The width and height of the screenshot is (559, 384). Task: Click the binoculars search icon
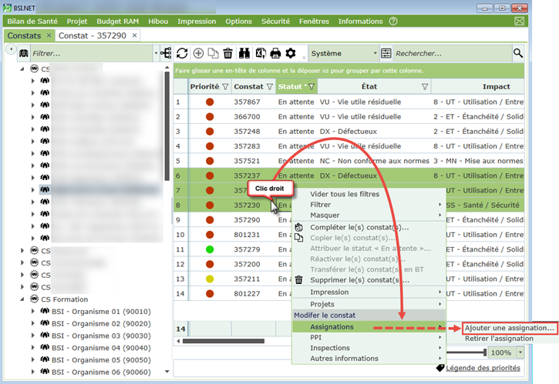(x=244, y=53)
